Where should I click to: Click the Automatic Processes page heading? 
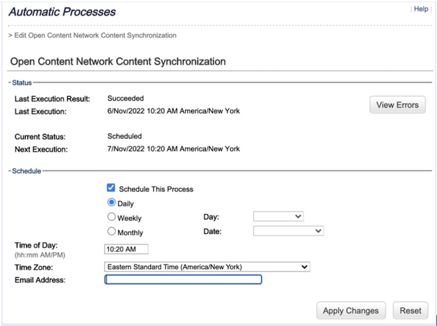62,12
